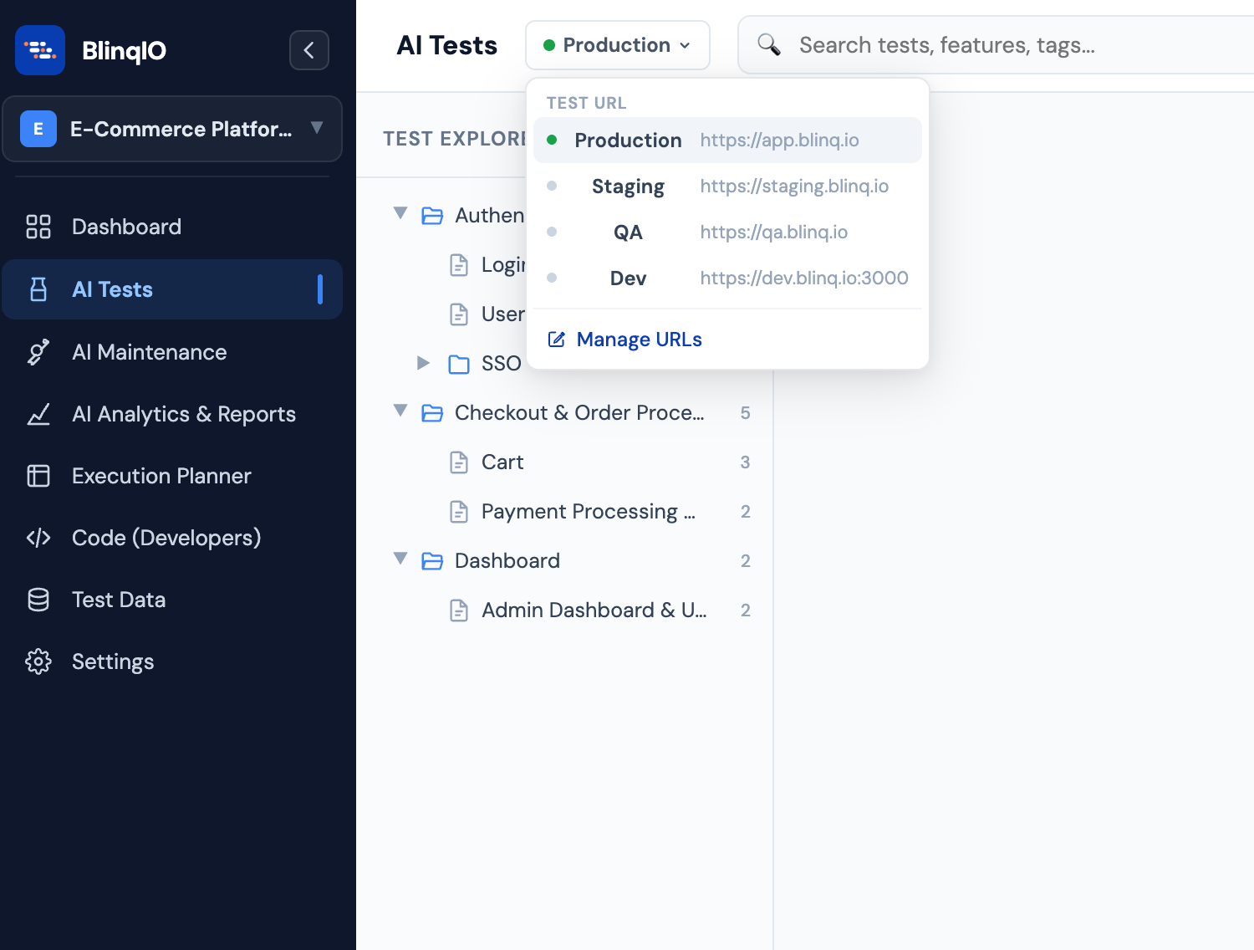Open the AI Tests beaker icon

tap(38, 289)
